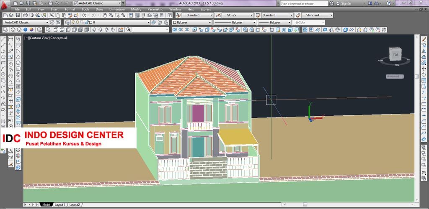Viewport: 429px width, 209px height.
Task: Click the solid Union icon
Action: [174, 29]
